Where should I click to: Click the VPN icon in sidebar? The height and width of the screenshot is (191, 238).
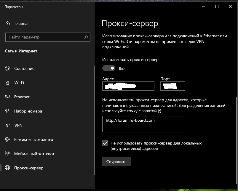(8, 125)
